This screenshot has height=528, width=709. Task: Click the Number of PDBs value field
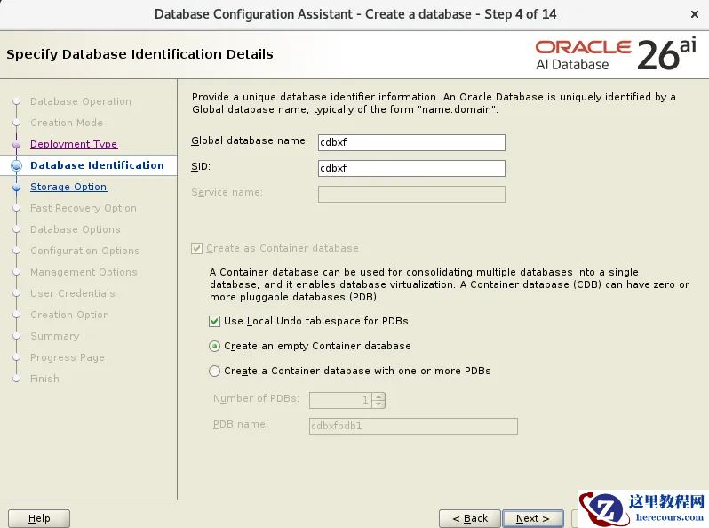(x=340, y=400)
